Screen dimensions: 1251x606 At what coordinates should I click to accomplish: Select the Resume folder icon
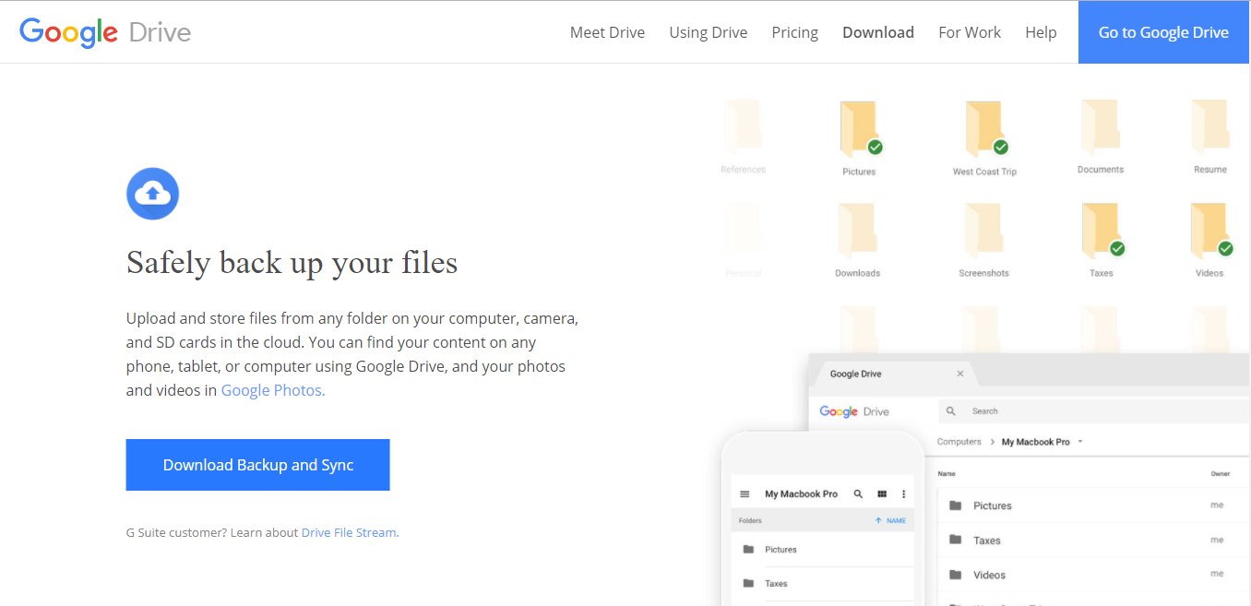[x=1209, y=127]
